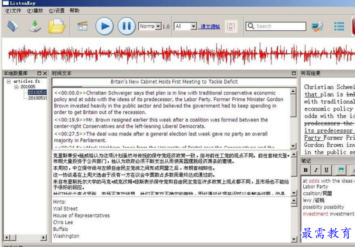Select the 20100519 article in tree

click(37, 98)
